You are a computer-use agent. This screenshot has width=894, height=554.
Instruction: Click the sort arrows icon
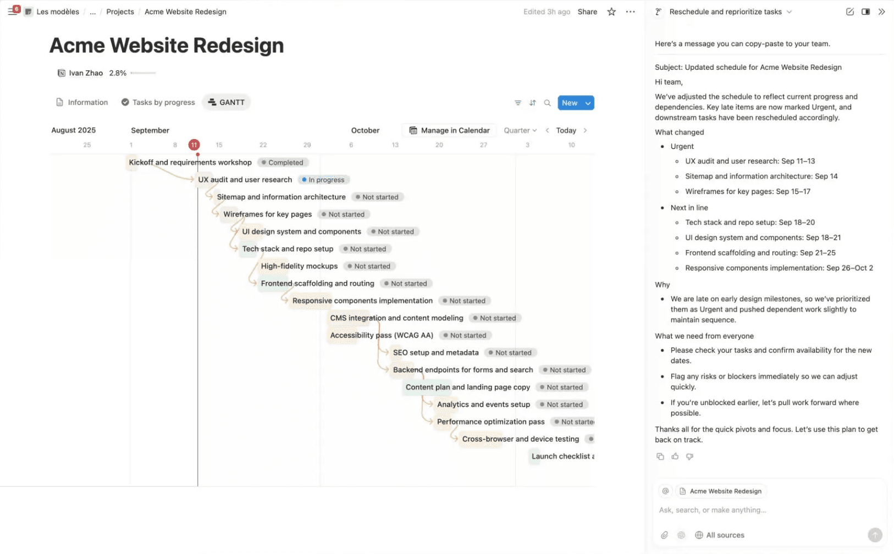[532, 103]
